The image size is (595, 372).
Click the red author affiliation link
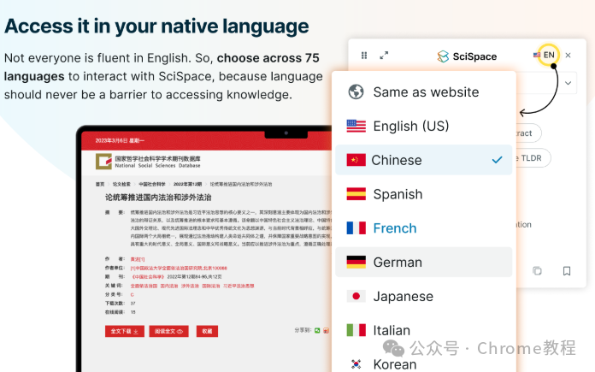179,268
